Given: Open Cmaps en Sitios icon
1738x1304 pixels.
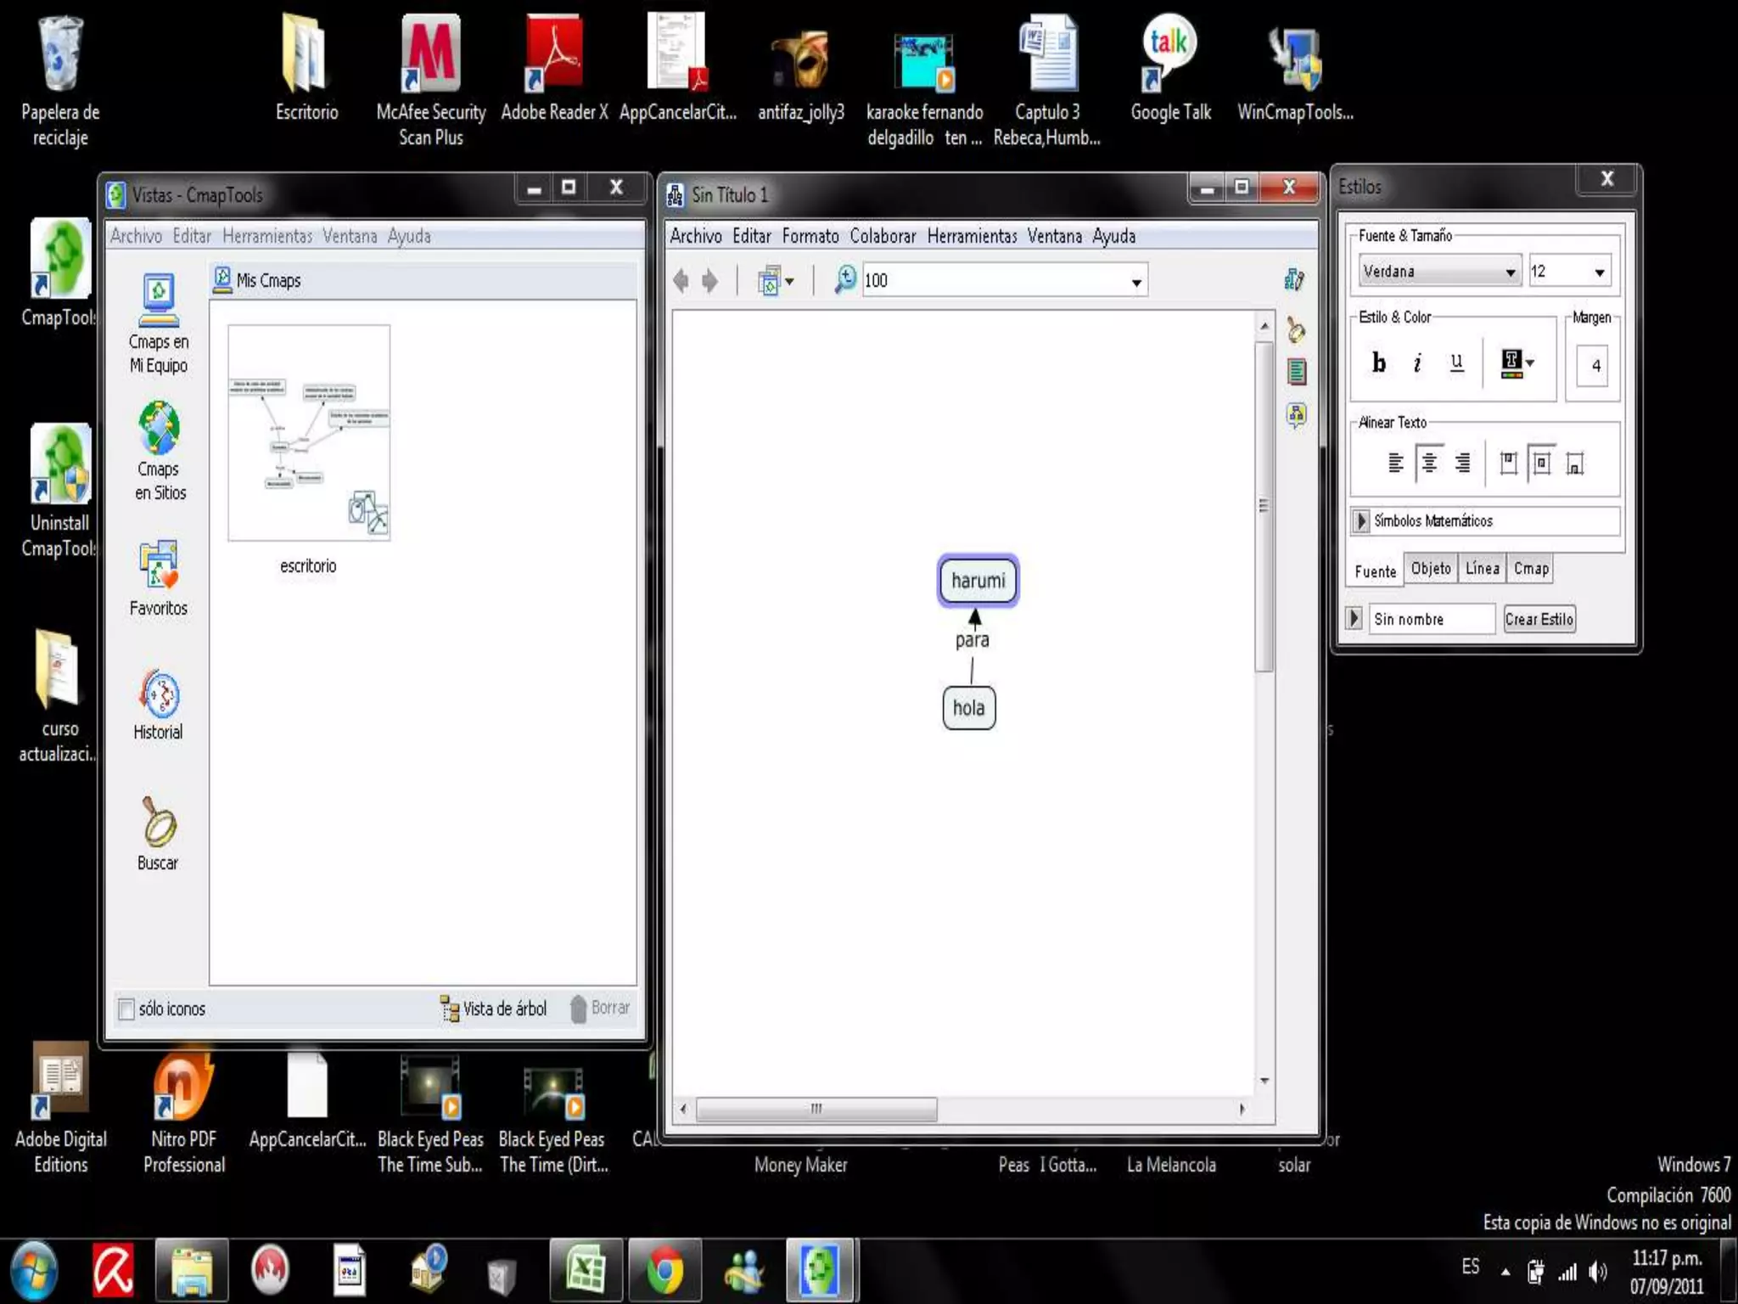Looking at the screenshot, I should [159, 429].
